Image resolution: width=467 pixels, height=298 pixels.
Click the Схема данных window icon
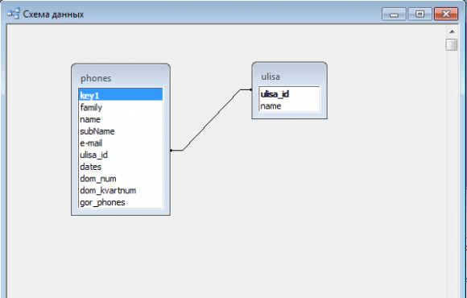[x=14, y=14]
